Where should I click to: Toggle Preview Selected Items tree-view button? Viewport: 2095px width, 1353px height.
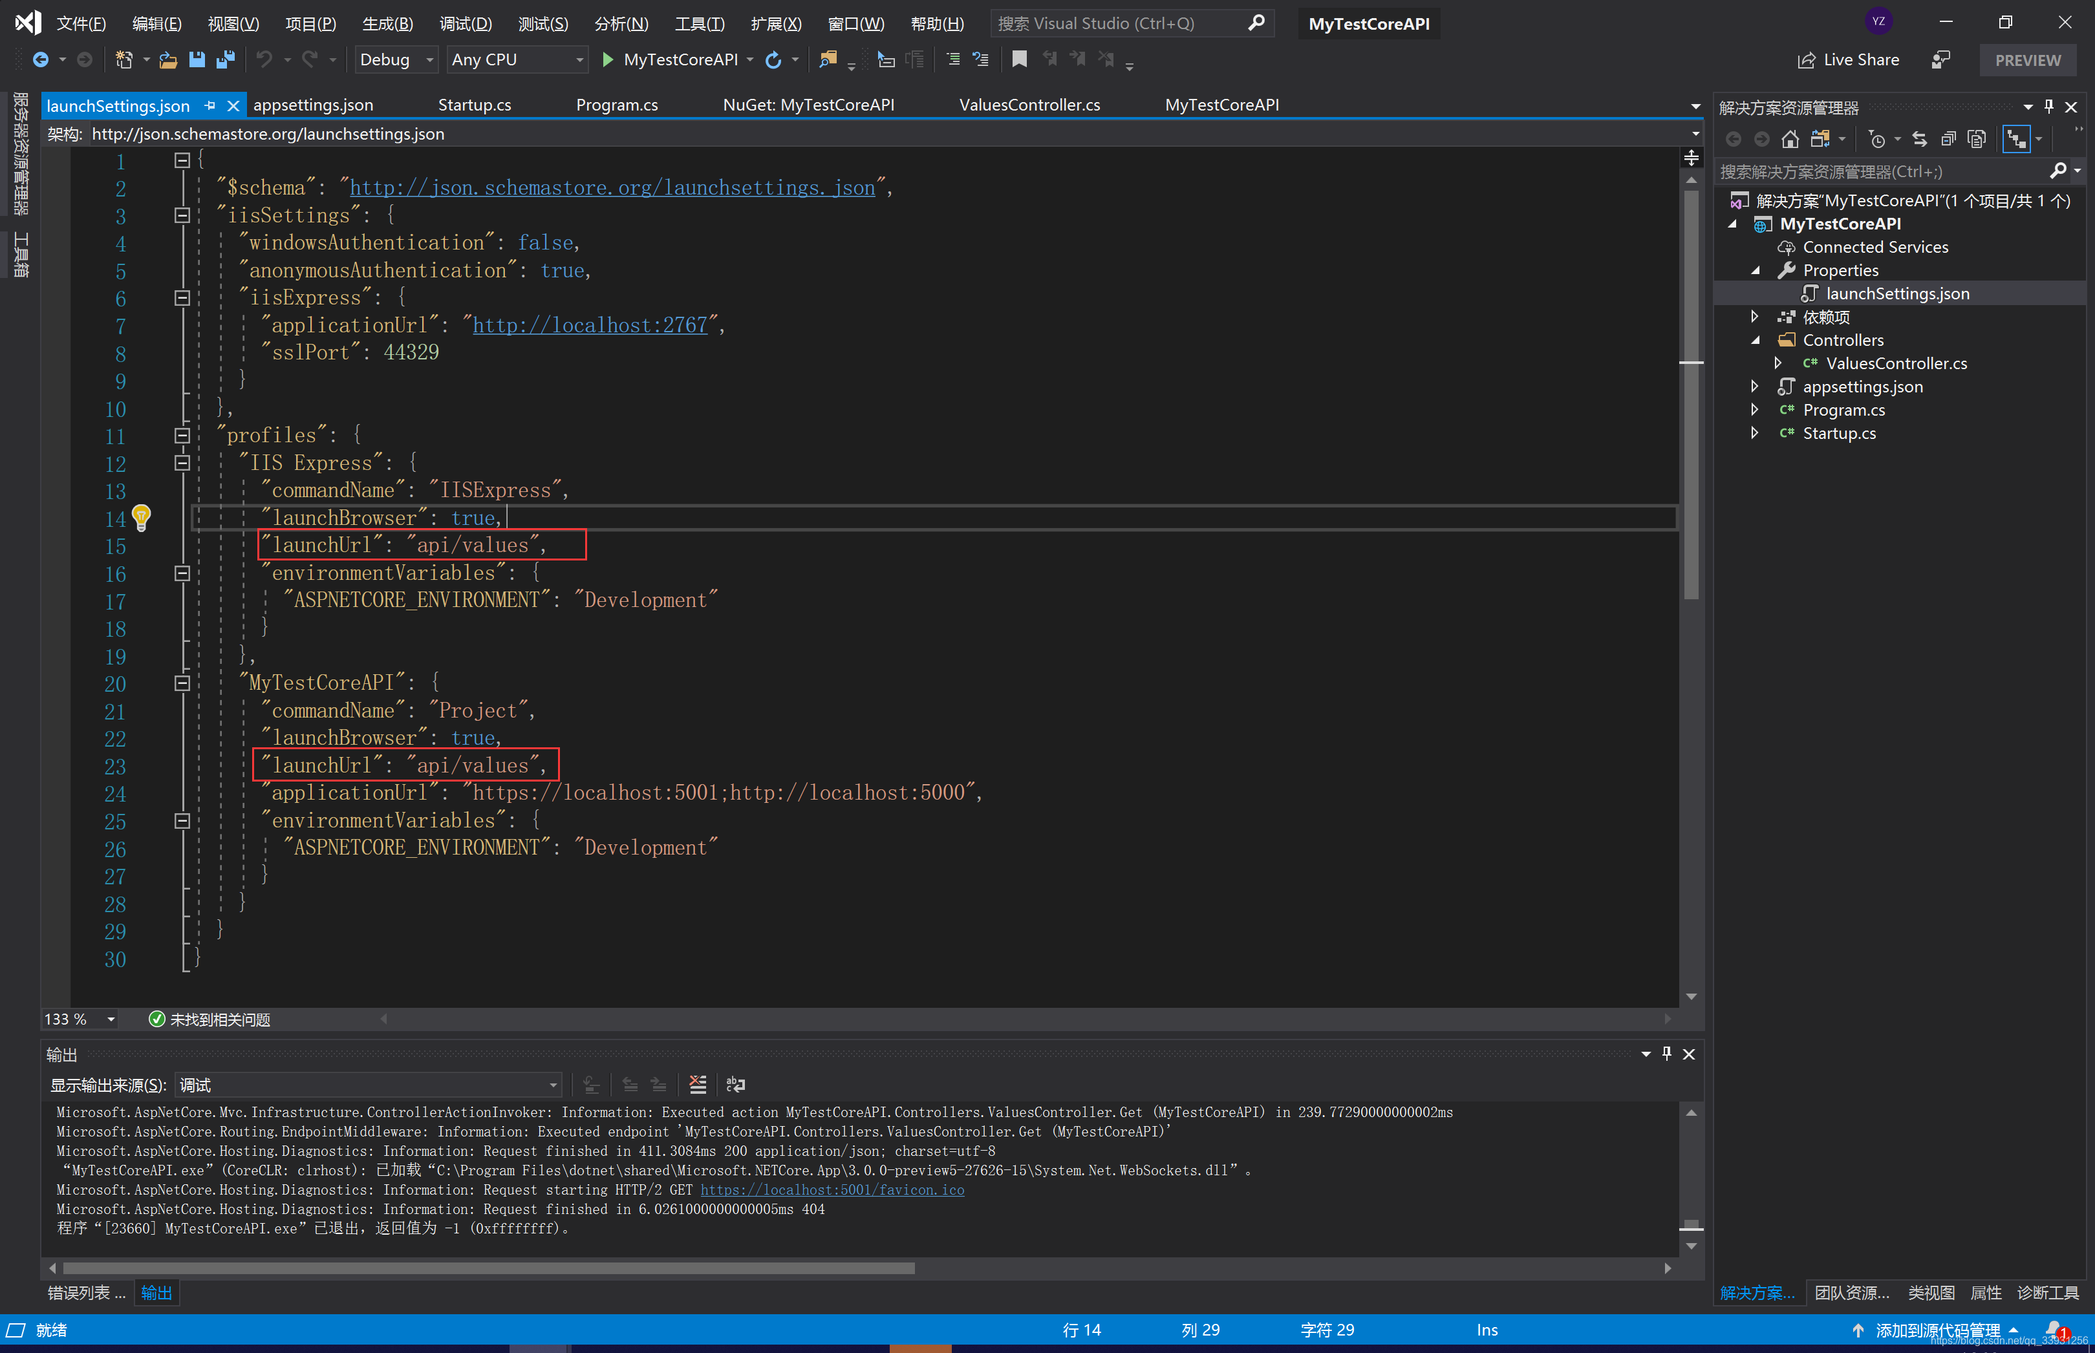(x=2017, y=140)
